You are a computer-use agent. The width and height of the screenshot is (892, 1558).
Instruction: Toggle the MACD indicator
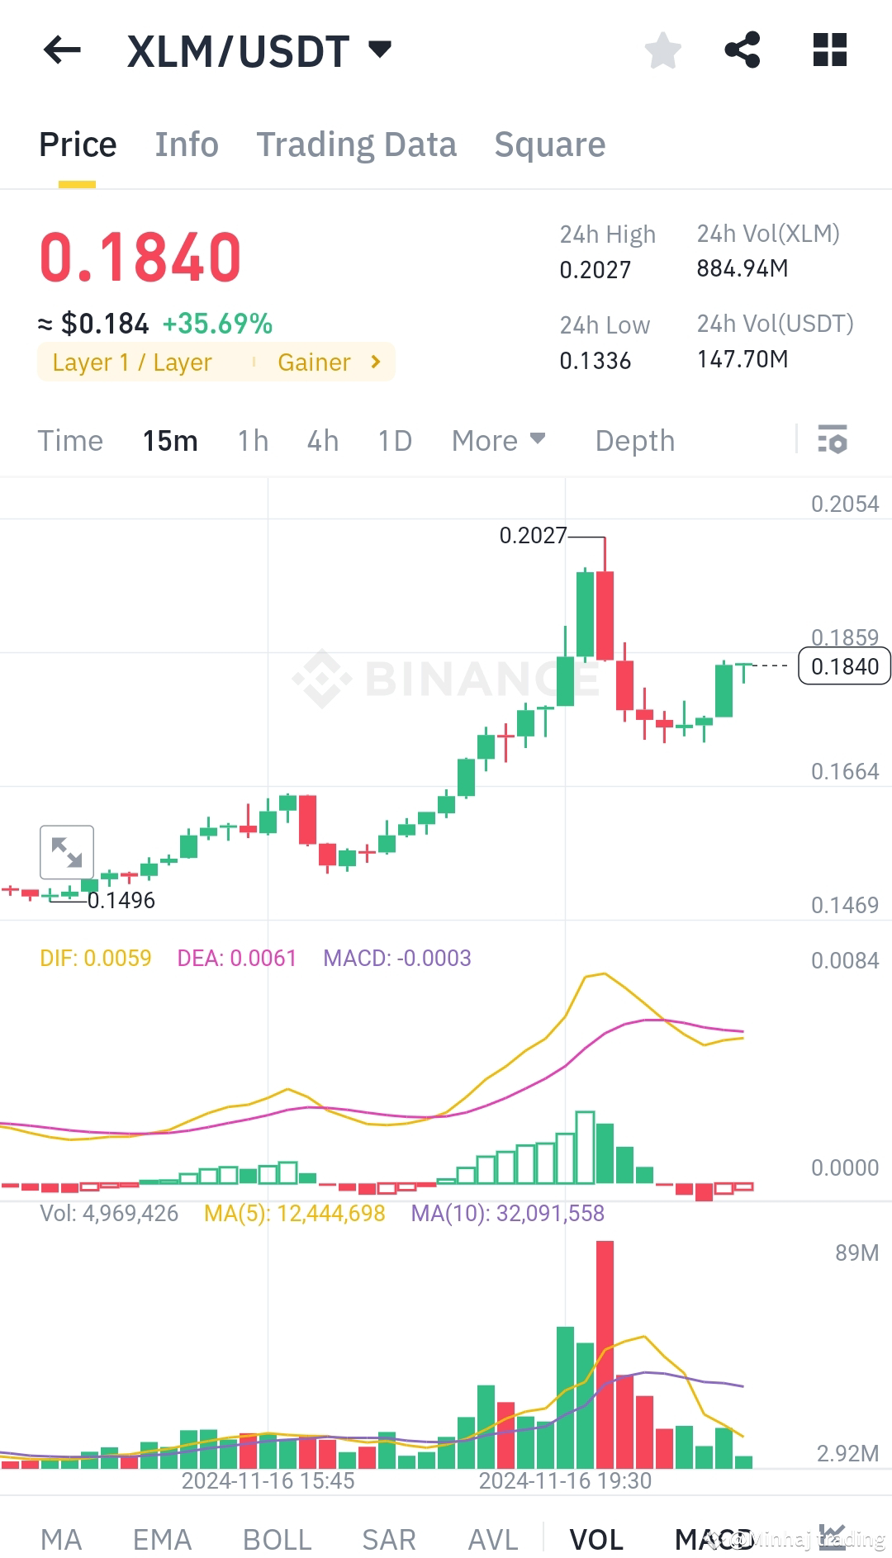click(x=712, y=1537)
